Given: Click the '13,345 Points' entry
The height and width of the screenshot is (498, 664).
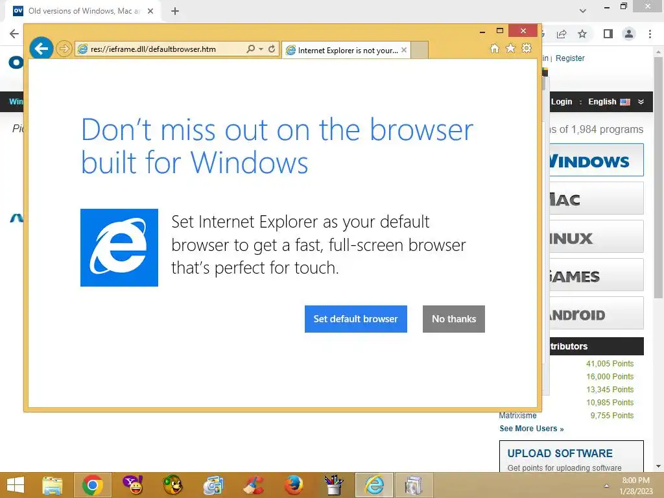Looking at the screenshot, I should coord(610,389).
